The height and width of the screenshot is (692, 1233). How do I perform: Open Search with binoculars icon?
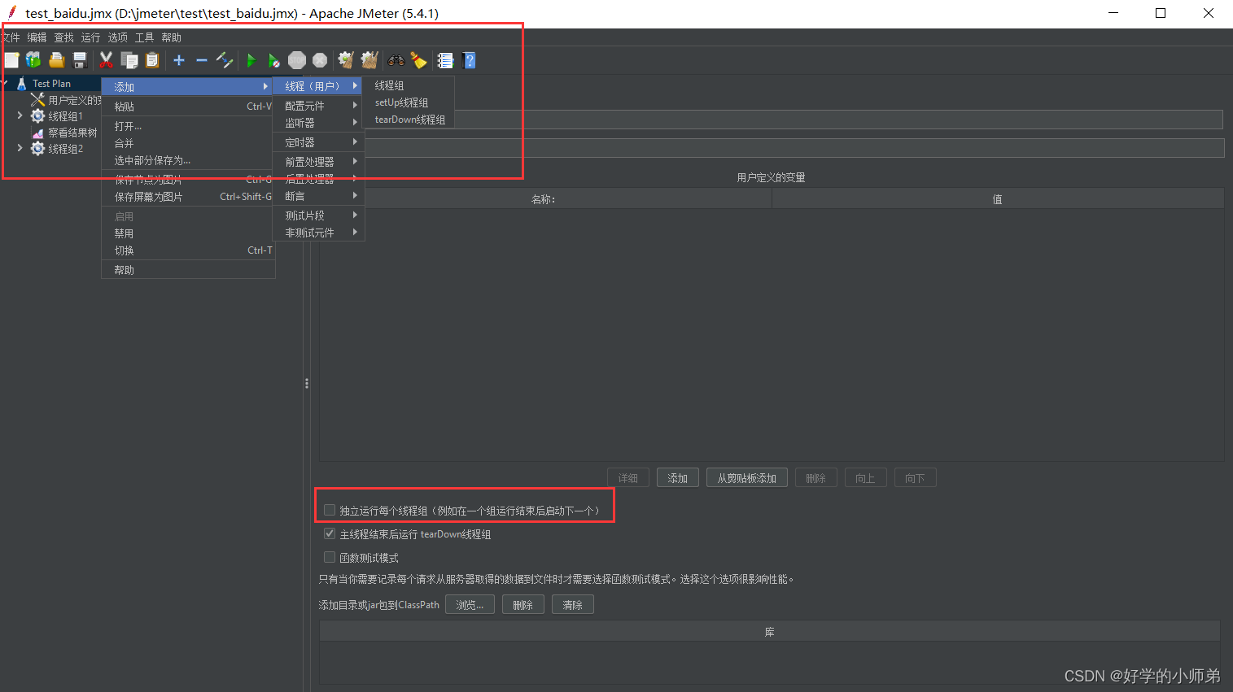coord(396,60)
